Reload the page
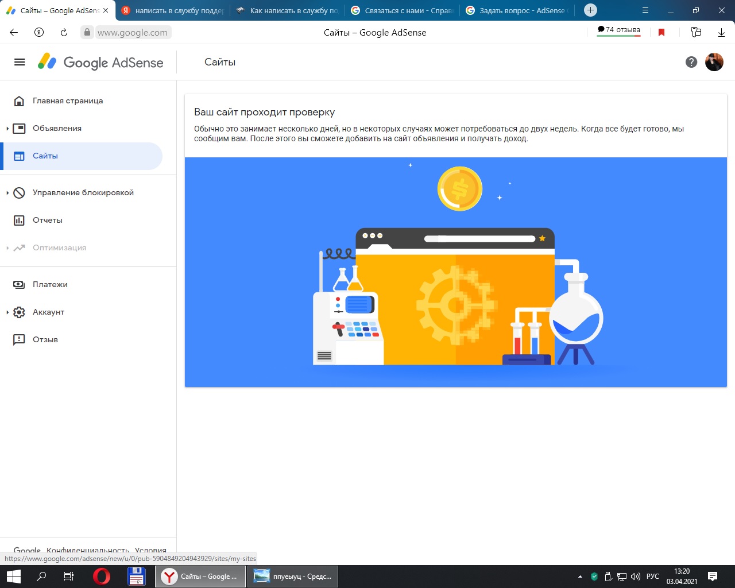The height and width of the screenshot is (588, 735). pos(64,32)
